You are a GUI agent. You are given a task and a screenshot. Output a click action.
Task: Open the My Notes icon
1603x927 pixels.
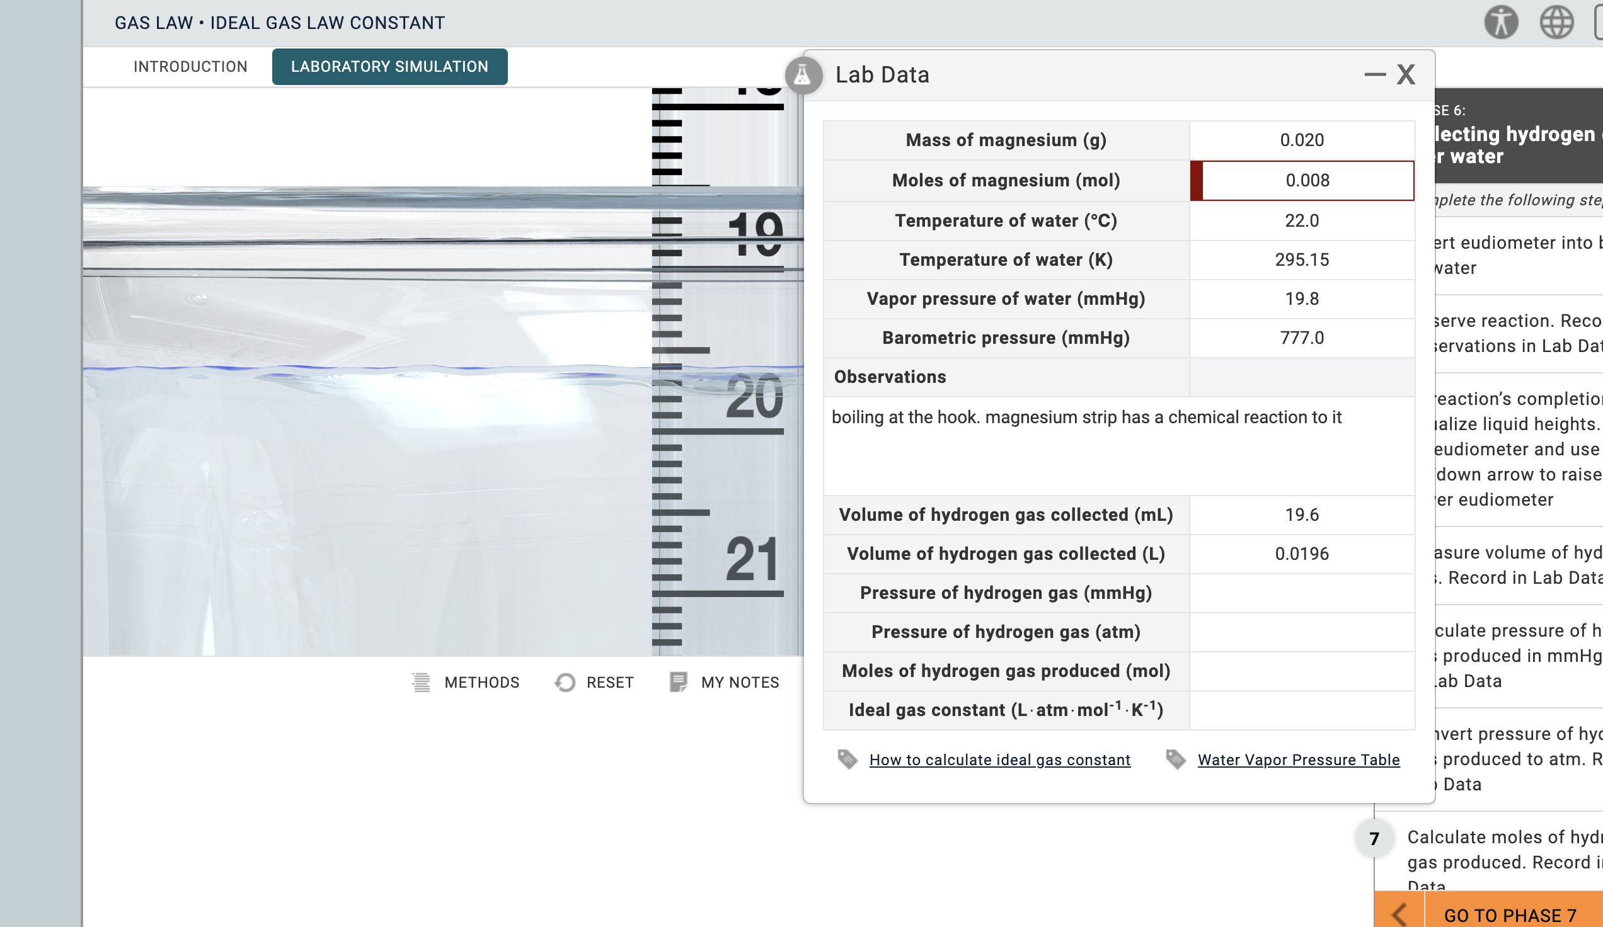(x=678, y=681)
